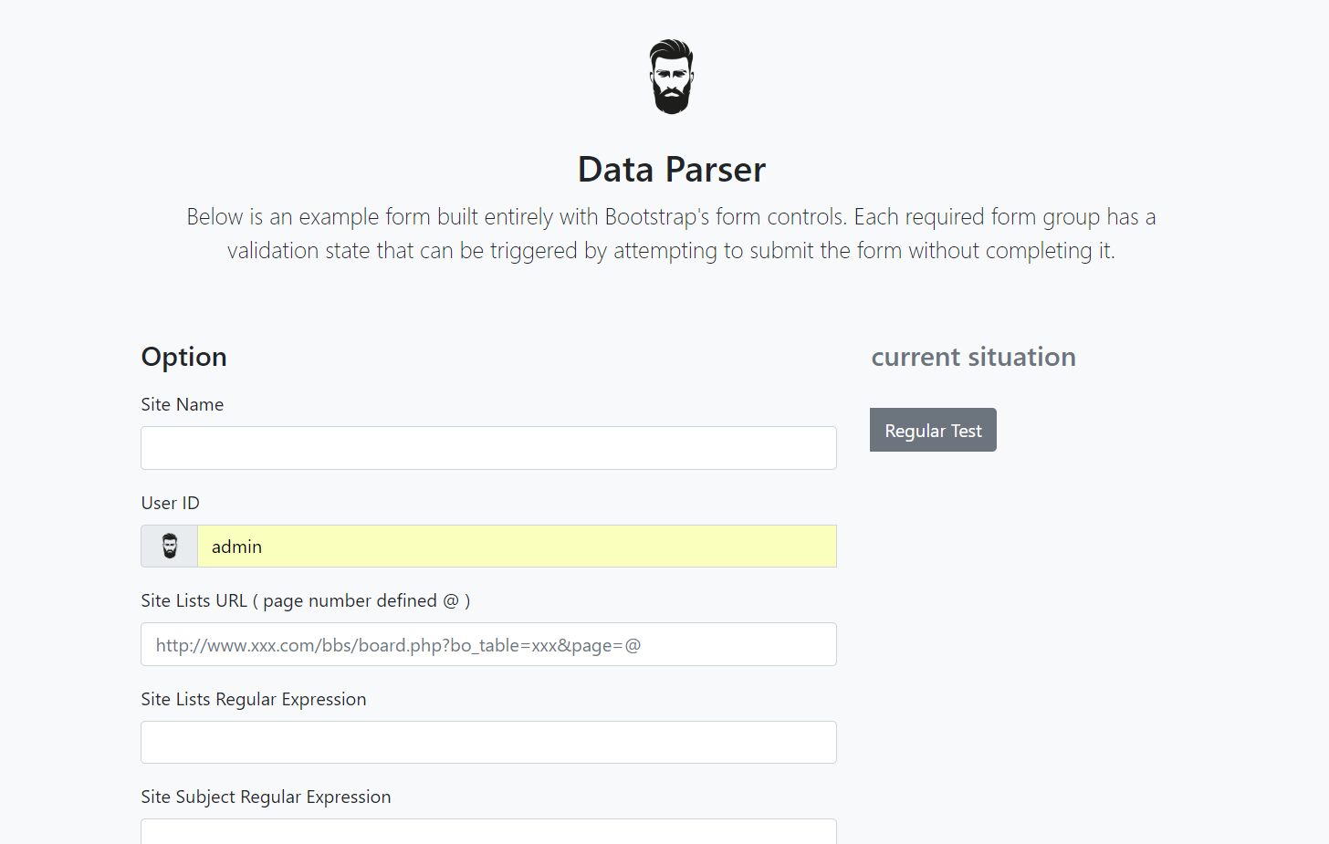Viewport: 1329px width, 844px height.
Task: Click the Site Name label
Action: click(183, 404)
